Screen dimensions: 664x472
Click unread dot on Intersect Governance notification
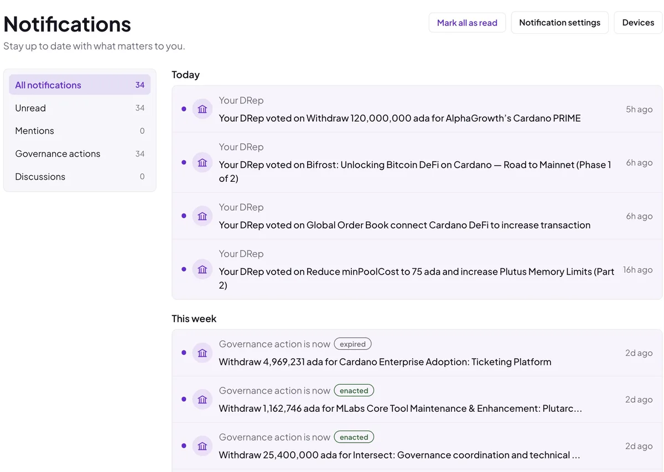pos(184,445)
